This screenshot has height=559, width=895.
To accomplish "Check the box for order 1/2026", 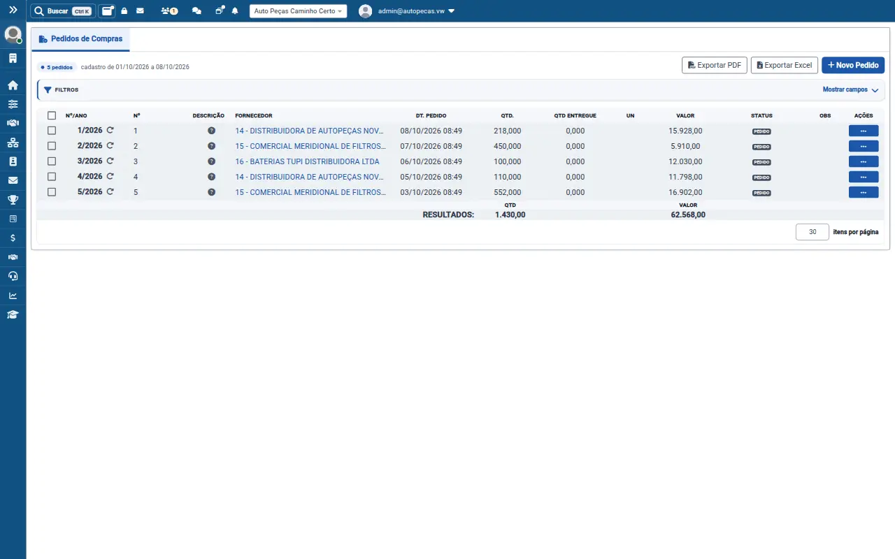I will coord(52,131).
